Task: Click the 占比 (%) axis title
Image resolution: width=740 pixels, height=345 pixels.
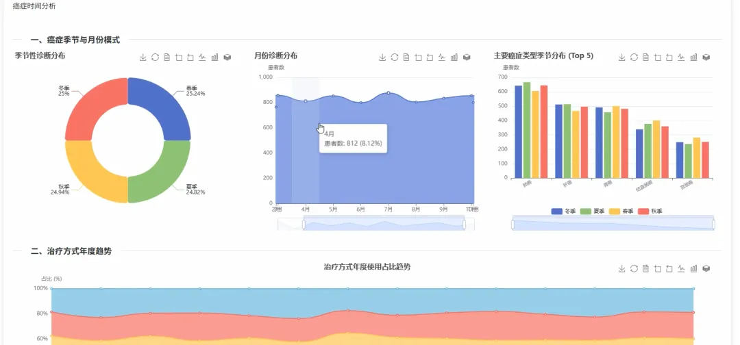Action: [51, 279]
